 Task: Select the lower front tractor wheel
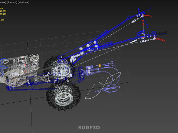[63, 95]
